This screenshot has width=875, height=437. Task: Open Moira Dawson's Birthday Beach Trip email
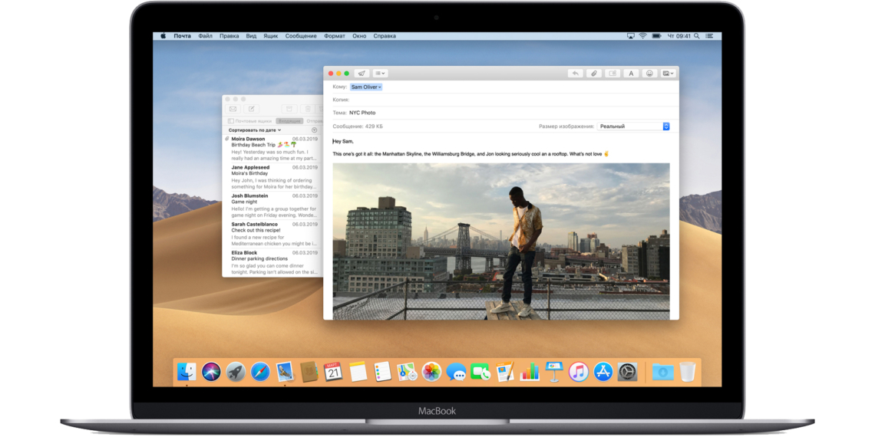tap(272, 146)
